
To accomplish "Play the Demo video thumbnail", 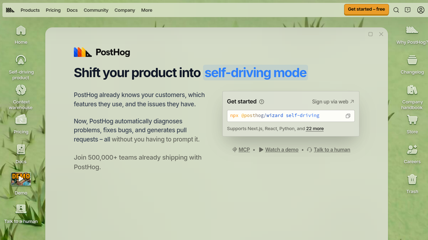I will tap(21, 179).
